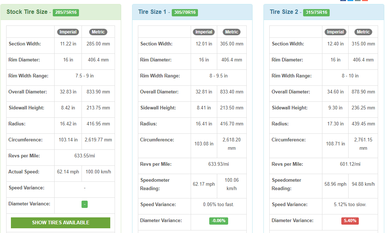Select Imperial header in Tire Size 1
The image size is (389, 233).
204,32
